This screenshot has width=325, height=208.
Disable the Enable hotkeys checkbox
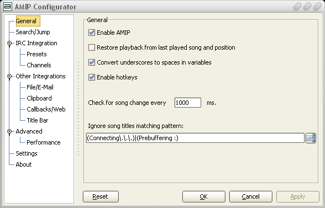pyautogui.click(x=92, y=77)
